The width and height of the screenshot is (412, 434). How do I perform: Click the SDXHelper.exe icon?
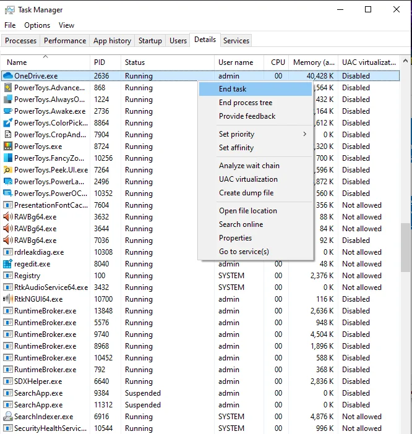click(8, 381)
